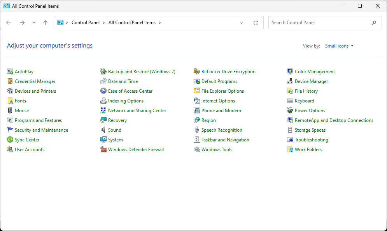Click All Control Panel Items breadcrumb

point(132,23)
